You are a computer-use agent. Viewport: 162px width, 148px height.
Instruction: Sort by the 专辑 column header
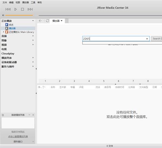(x=73, y=87)
